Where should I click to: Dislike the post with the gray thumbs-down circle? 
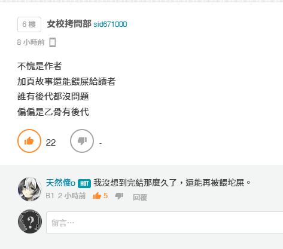(x=82, y=141)
